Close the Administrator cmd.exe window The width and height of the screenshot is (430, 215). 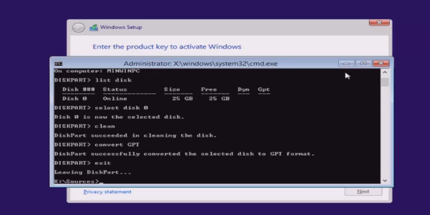click(x=381, y=64)
